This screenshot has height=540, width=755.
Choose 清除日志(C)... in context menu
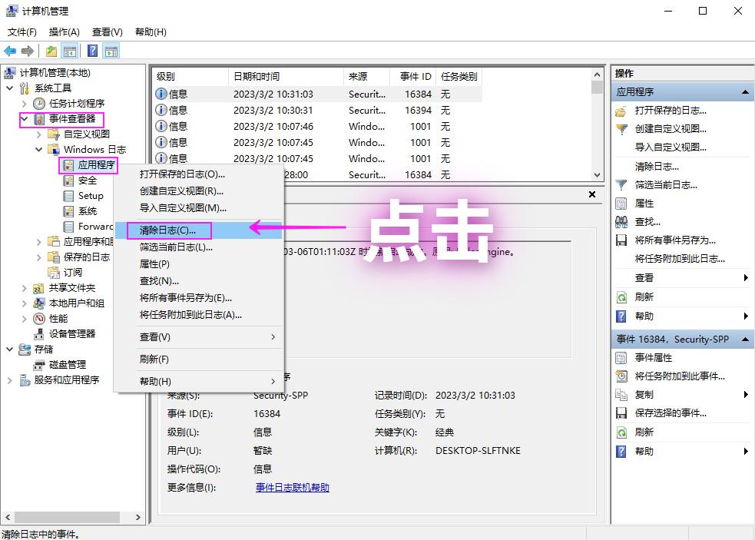click(x=198, y=230)
